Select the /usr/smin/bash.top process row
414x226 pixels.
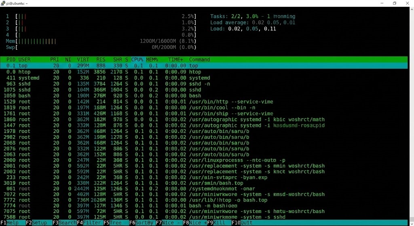click(x=204, y=183)
